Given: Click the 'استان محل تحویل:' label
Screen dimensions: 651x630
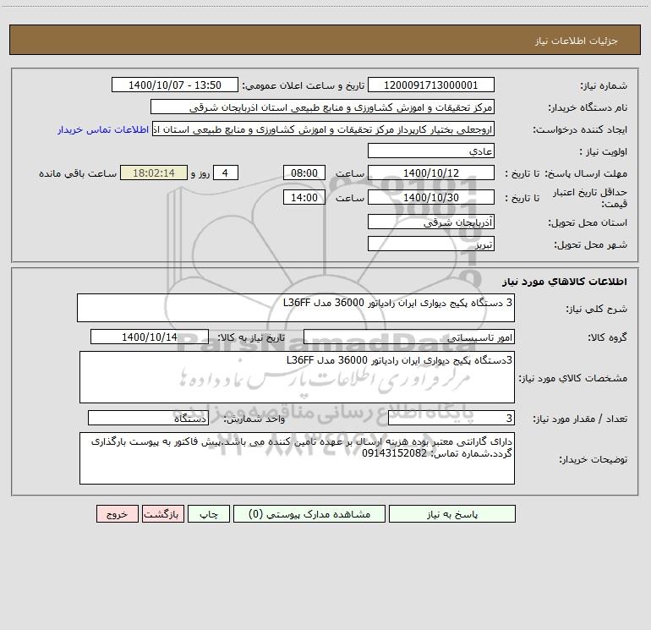Looking at the screenshot, I should pos(588,223).
